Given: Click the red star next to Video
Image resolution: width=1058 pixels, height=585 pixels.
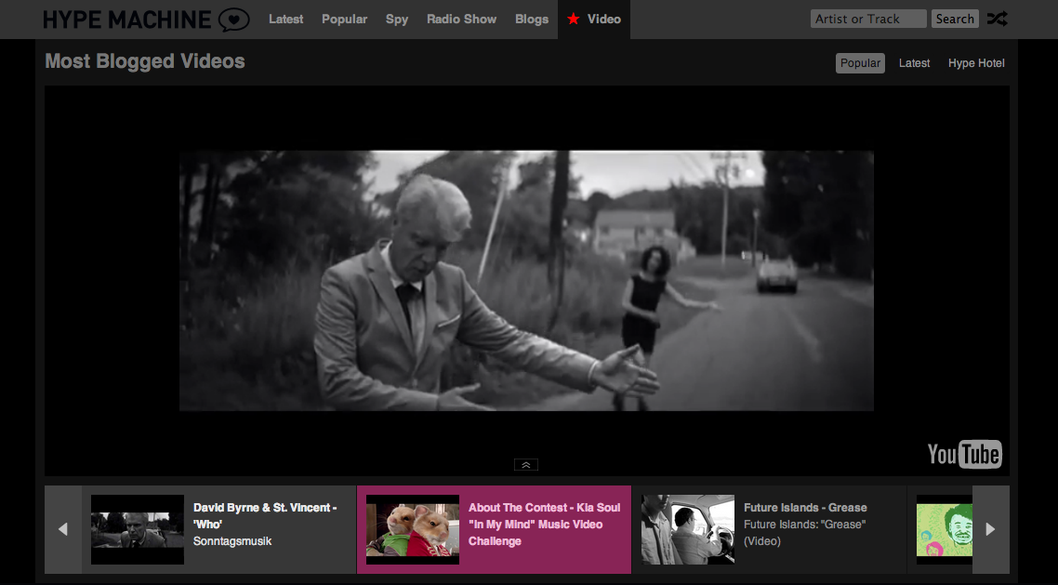Looking at the screenshot, I should [574, 19].
